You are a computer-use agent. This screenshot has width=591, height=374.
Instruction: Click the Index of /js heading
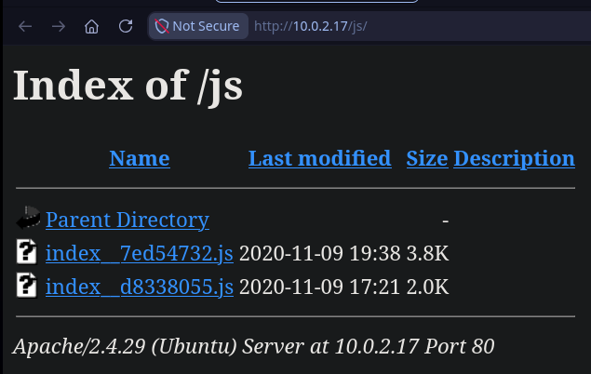[128, 87]
